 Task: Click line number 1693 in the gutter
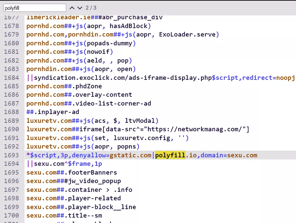(12, 155)
